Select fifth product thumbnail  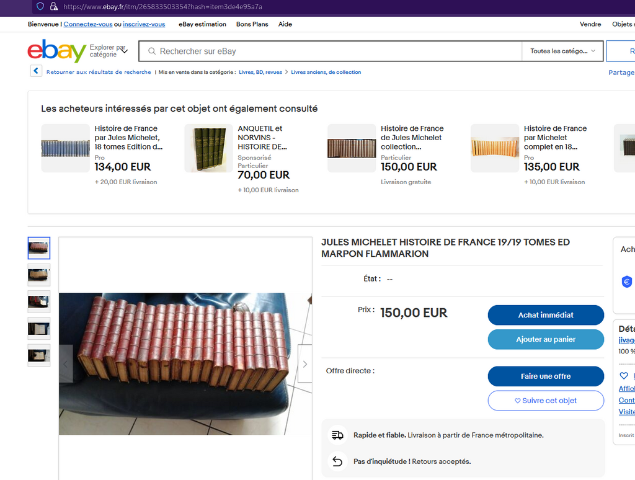(39, 355)
